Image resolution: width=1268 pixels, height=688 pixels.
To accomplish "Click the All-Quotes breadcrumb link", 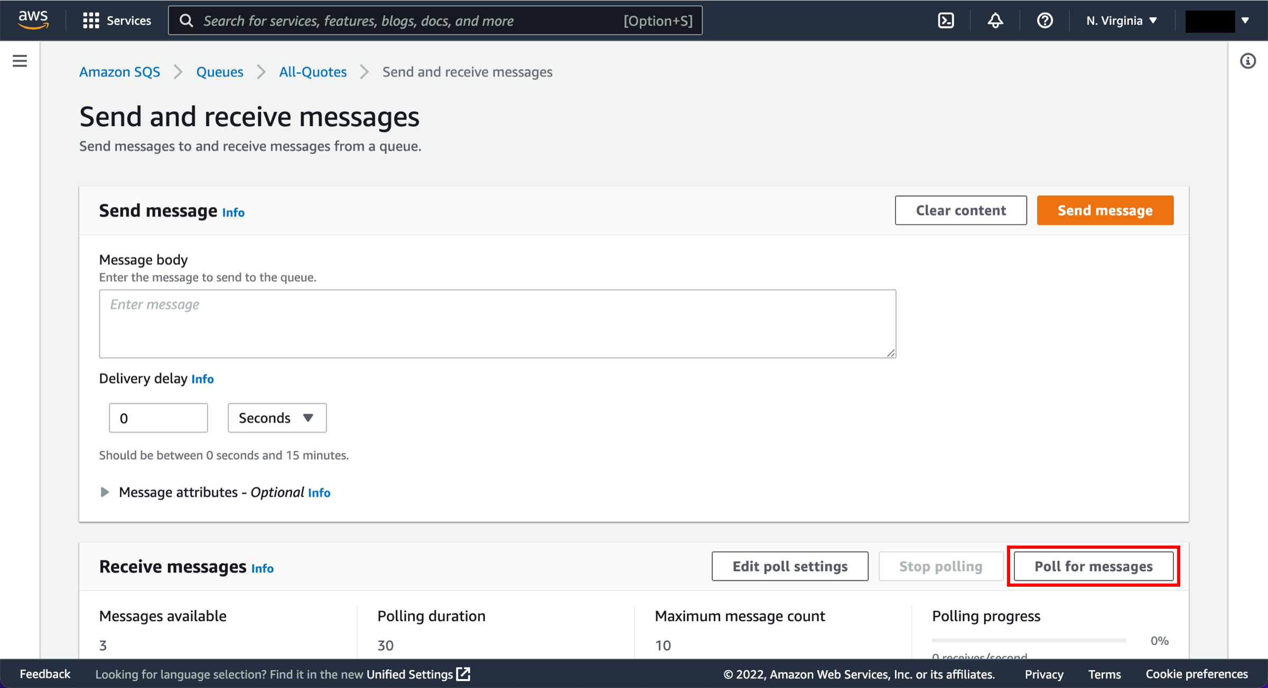I will tap(313, 72).
